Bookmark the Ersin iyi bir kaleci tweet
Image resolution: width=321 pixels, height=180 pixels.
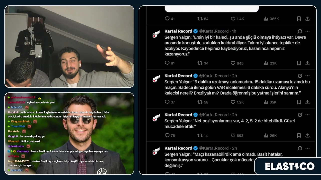point(299,63)
